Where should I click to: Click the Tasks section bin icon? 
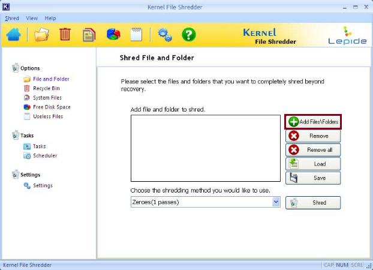coord(16,135)
